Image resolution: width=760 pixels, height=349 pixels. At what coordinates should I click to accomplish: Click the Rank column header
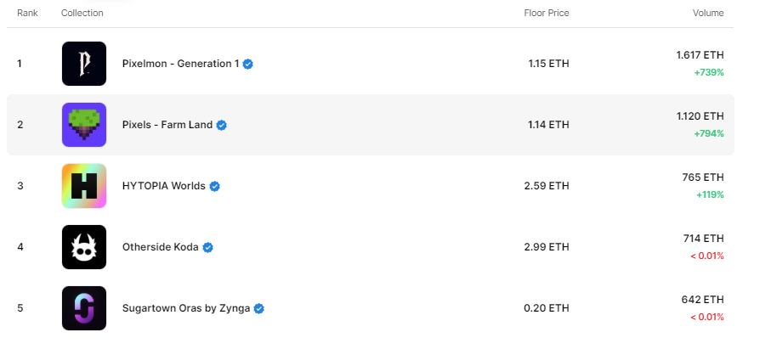(x=27, y=13)
